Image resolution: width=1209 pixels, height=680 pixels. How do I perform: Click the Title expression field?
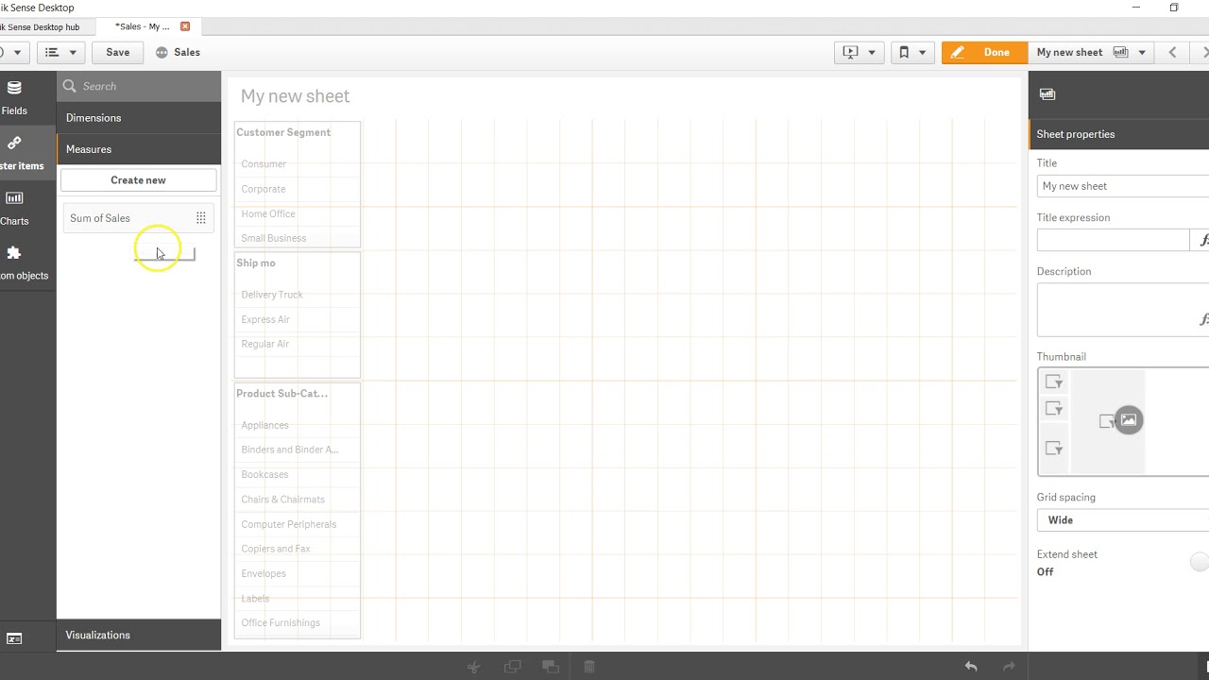pos(1113,240)
